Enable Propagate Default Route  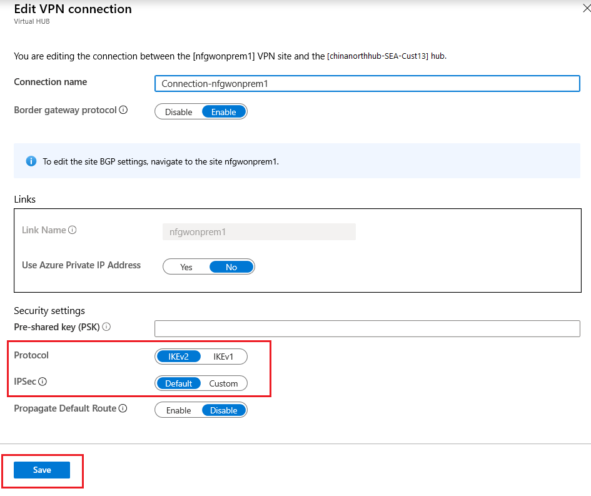[178, 410]
